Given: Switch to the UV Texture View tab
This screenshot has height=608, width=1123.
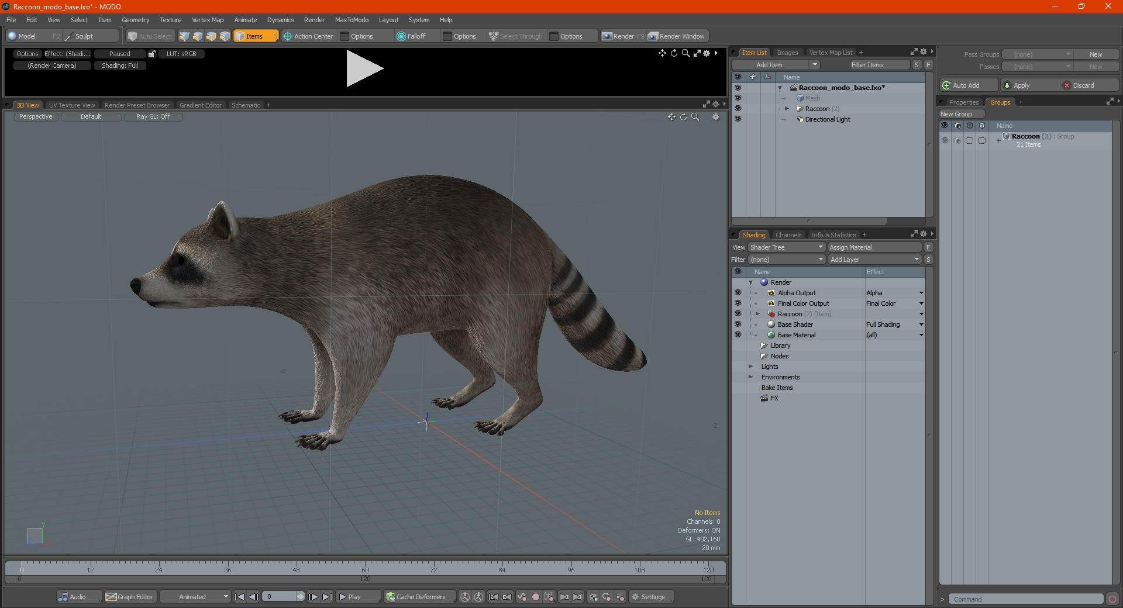Looking at the screenshot, I should click(72, 105).
